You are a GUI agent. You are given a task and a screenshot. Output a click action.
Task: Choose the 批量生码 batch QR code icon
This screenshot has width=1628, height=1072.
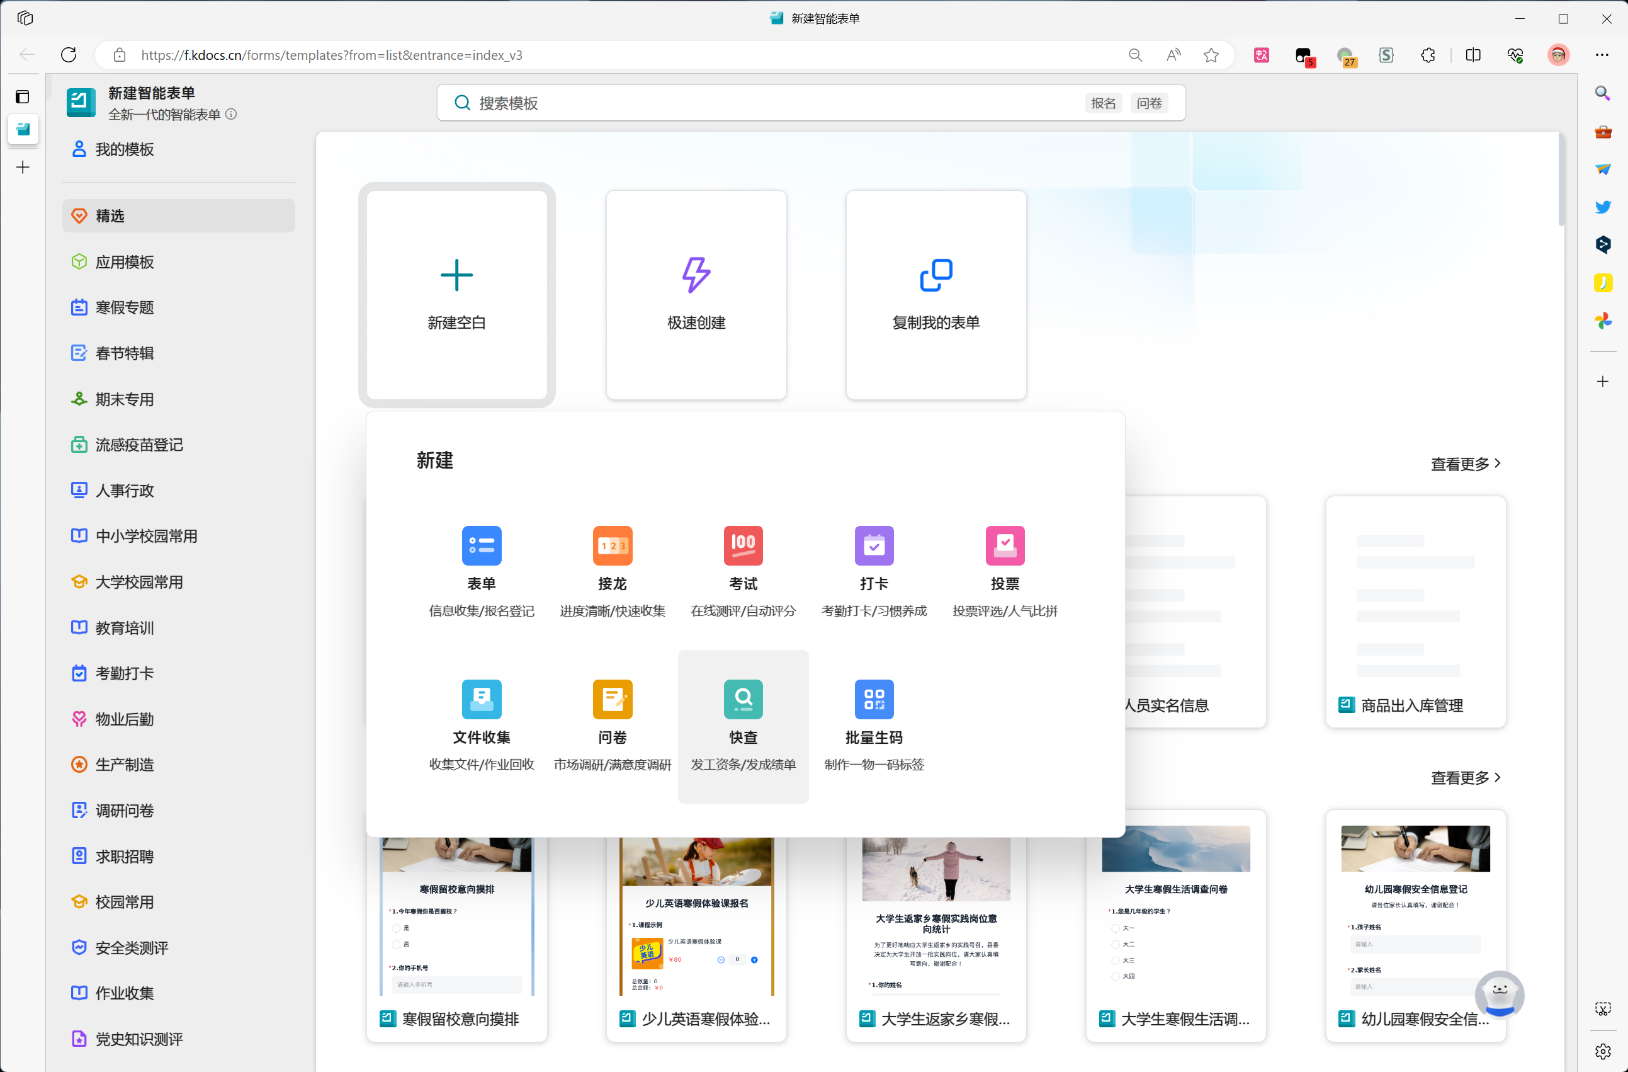point(874,699)
